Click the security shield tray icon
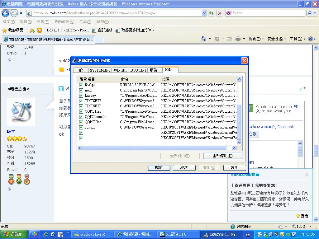 282,234
